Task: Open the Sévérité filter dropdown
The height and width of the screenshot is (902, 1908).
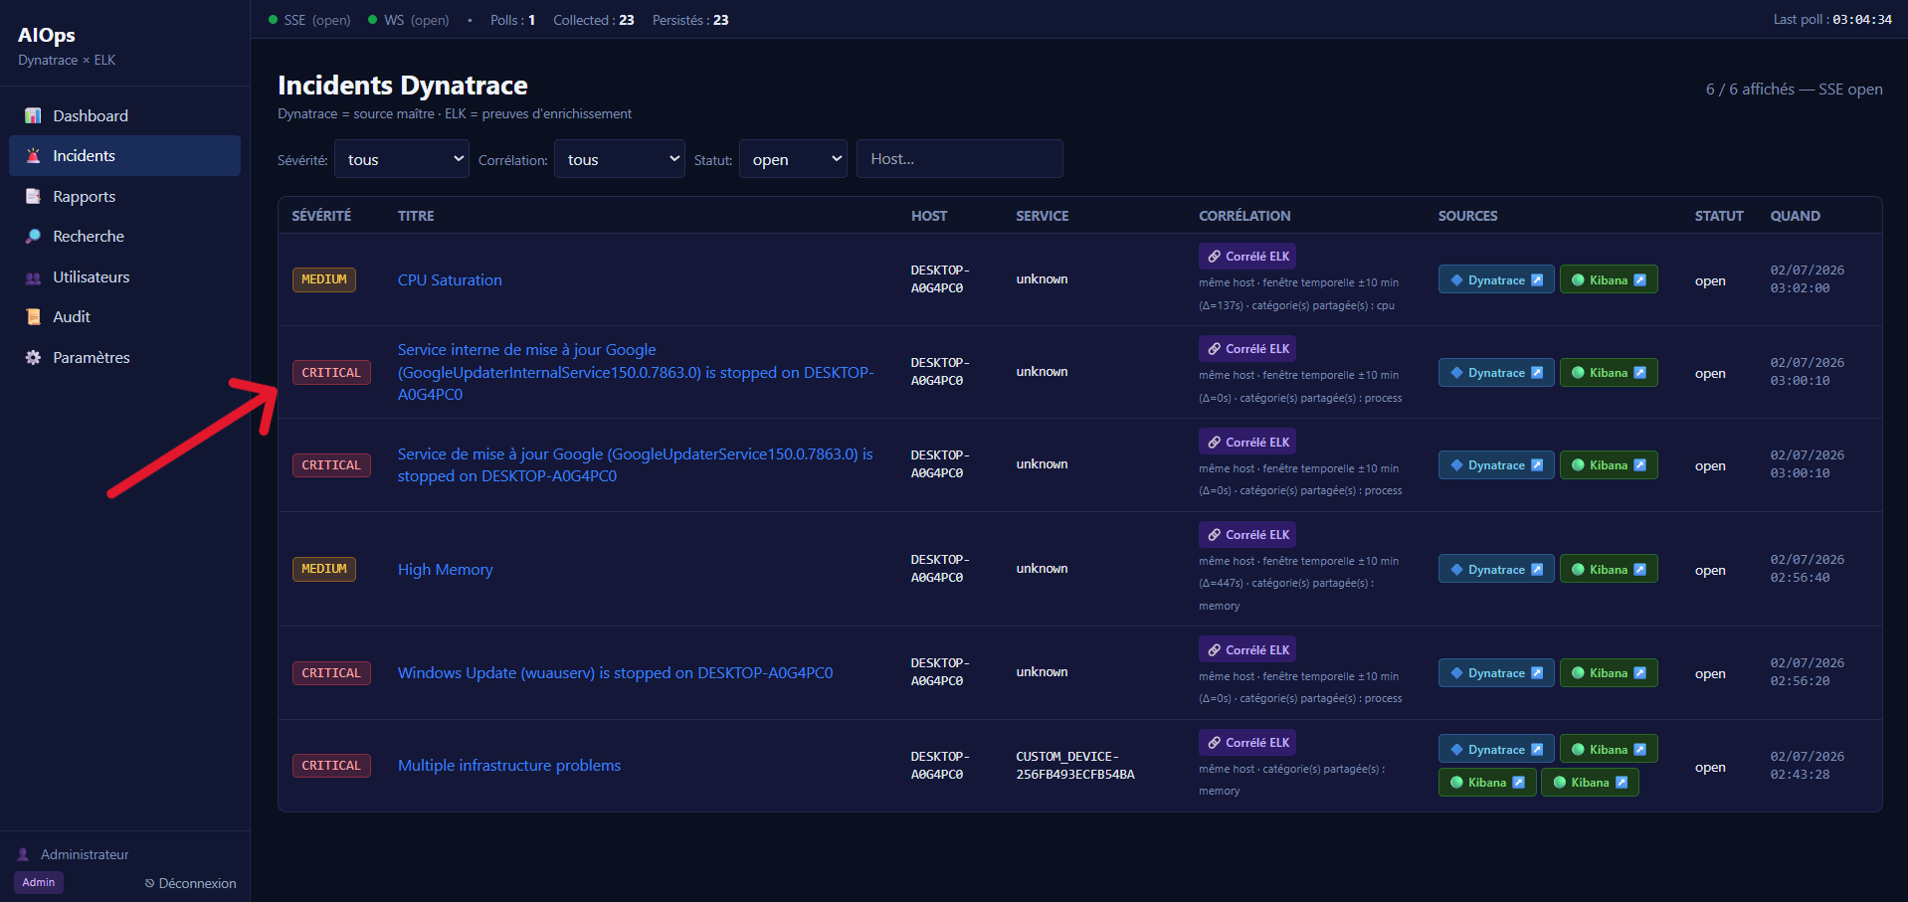Action: pyautogui.click(x=402, y=159)
